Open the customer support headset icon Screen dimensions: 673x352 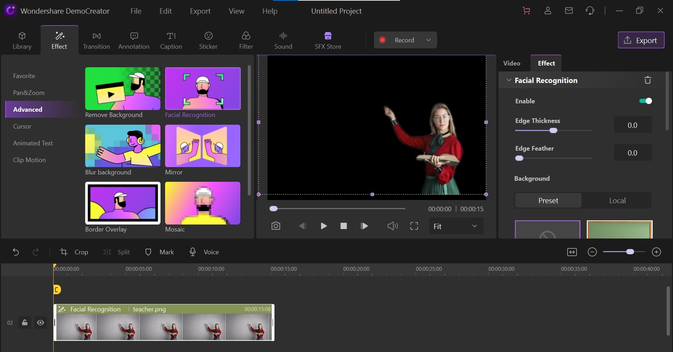[x=590, y=11]
